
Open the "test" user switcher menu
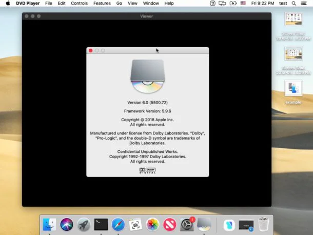pos(283,3)
